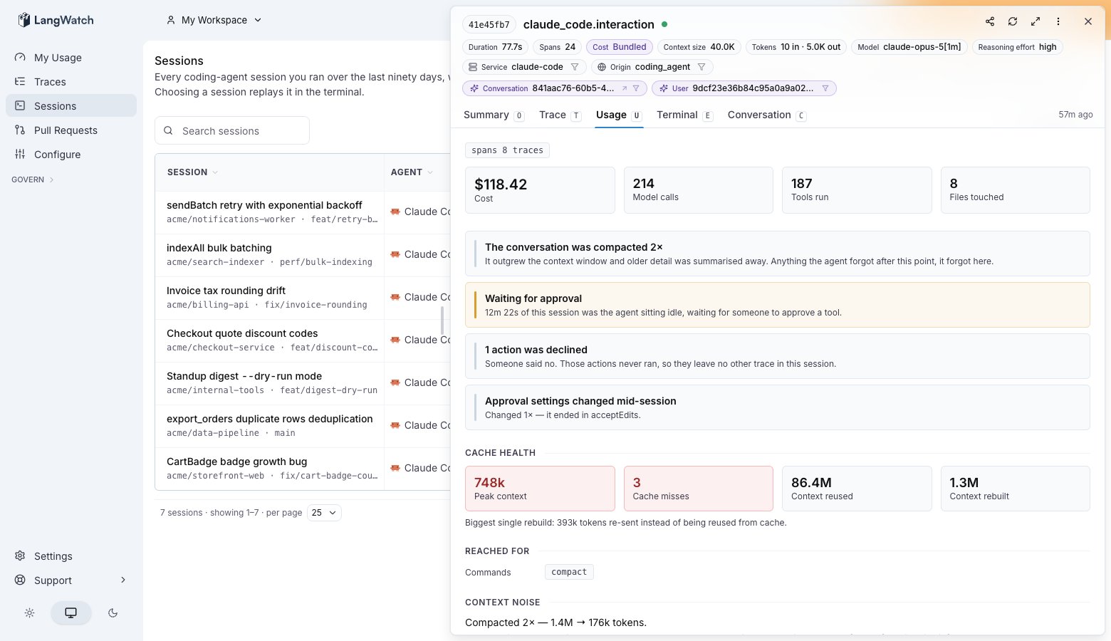Switch to the Trace tab
The width and height of the screenshot is (1111, 641).
click(x=560, y=115)
